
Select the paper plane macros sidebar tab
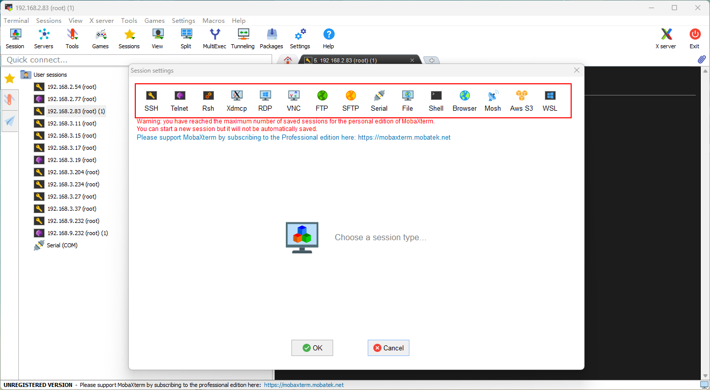coord(10,121)
